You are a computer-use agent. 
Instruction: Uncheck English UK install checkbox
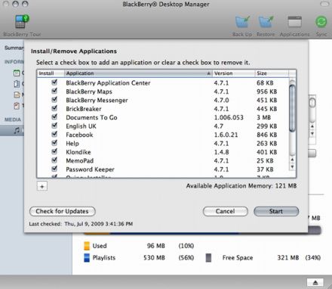54,126
